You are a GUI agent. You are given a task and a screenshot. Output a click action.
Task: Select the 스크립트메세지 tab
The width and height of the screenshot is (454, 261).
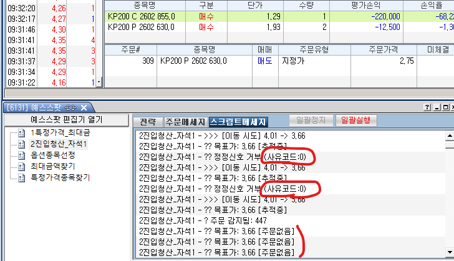(238, 122)
